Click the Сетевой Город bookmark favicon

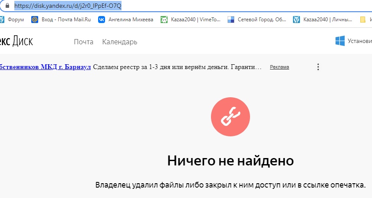pyautogui.click(x=231, y=20)
